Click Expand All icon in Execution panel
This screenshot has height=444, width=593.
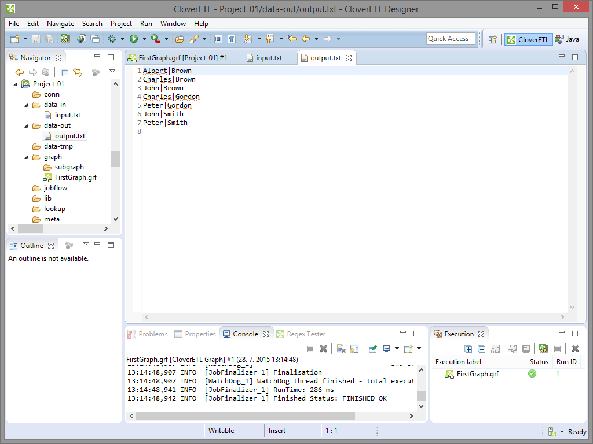coord(468,349)
